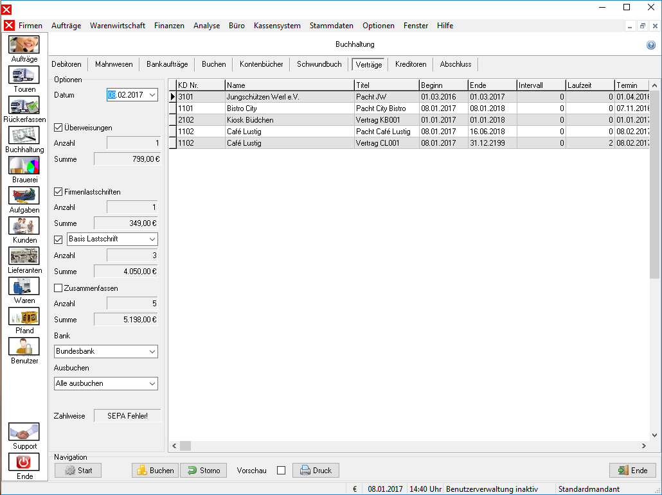Switch to the Schwundbuch tab
The height and width of the screenshot is (495, 662).
coord(319,64)
